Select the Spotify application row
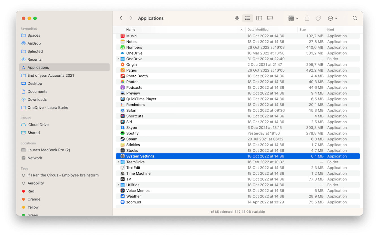Image resolution: width=379 pixels, height=237 pixels. tap(170, 133)
